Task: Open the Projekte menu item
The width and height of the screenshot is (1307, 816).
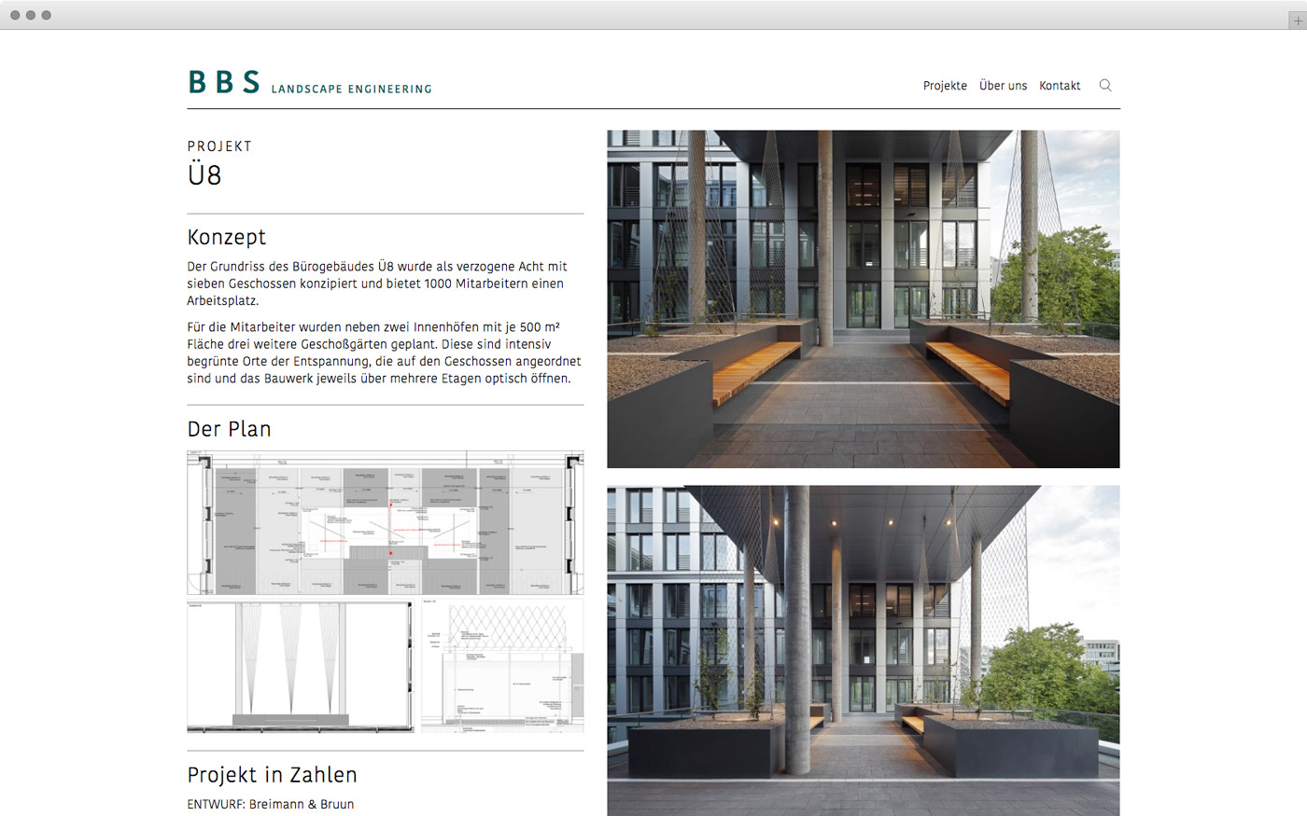Action: (945, 86)
